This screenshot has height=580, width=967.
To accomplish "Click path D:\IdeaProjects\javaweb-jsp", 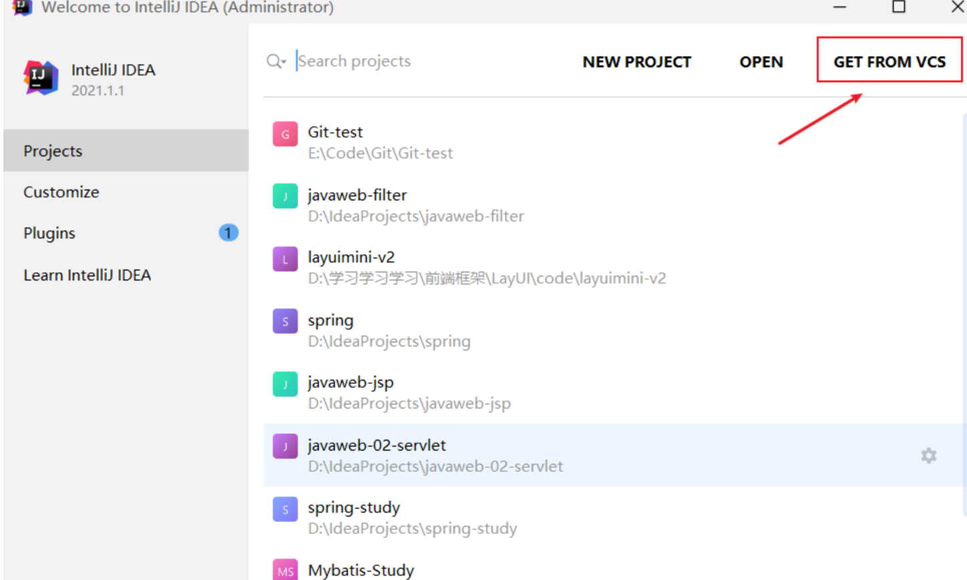I will tap(409, 404).
